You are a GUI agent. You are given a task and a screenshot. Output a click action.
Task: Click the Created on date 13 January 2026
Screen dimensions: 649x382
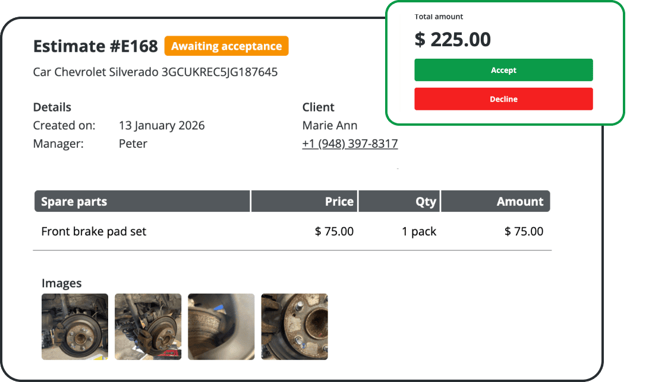point(162,125)
